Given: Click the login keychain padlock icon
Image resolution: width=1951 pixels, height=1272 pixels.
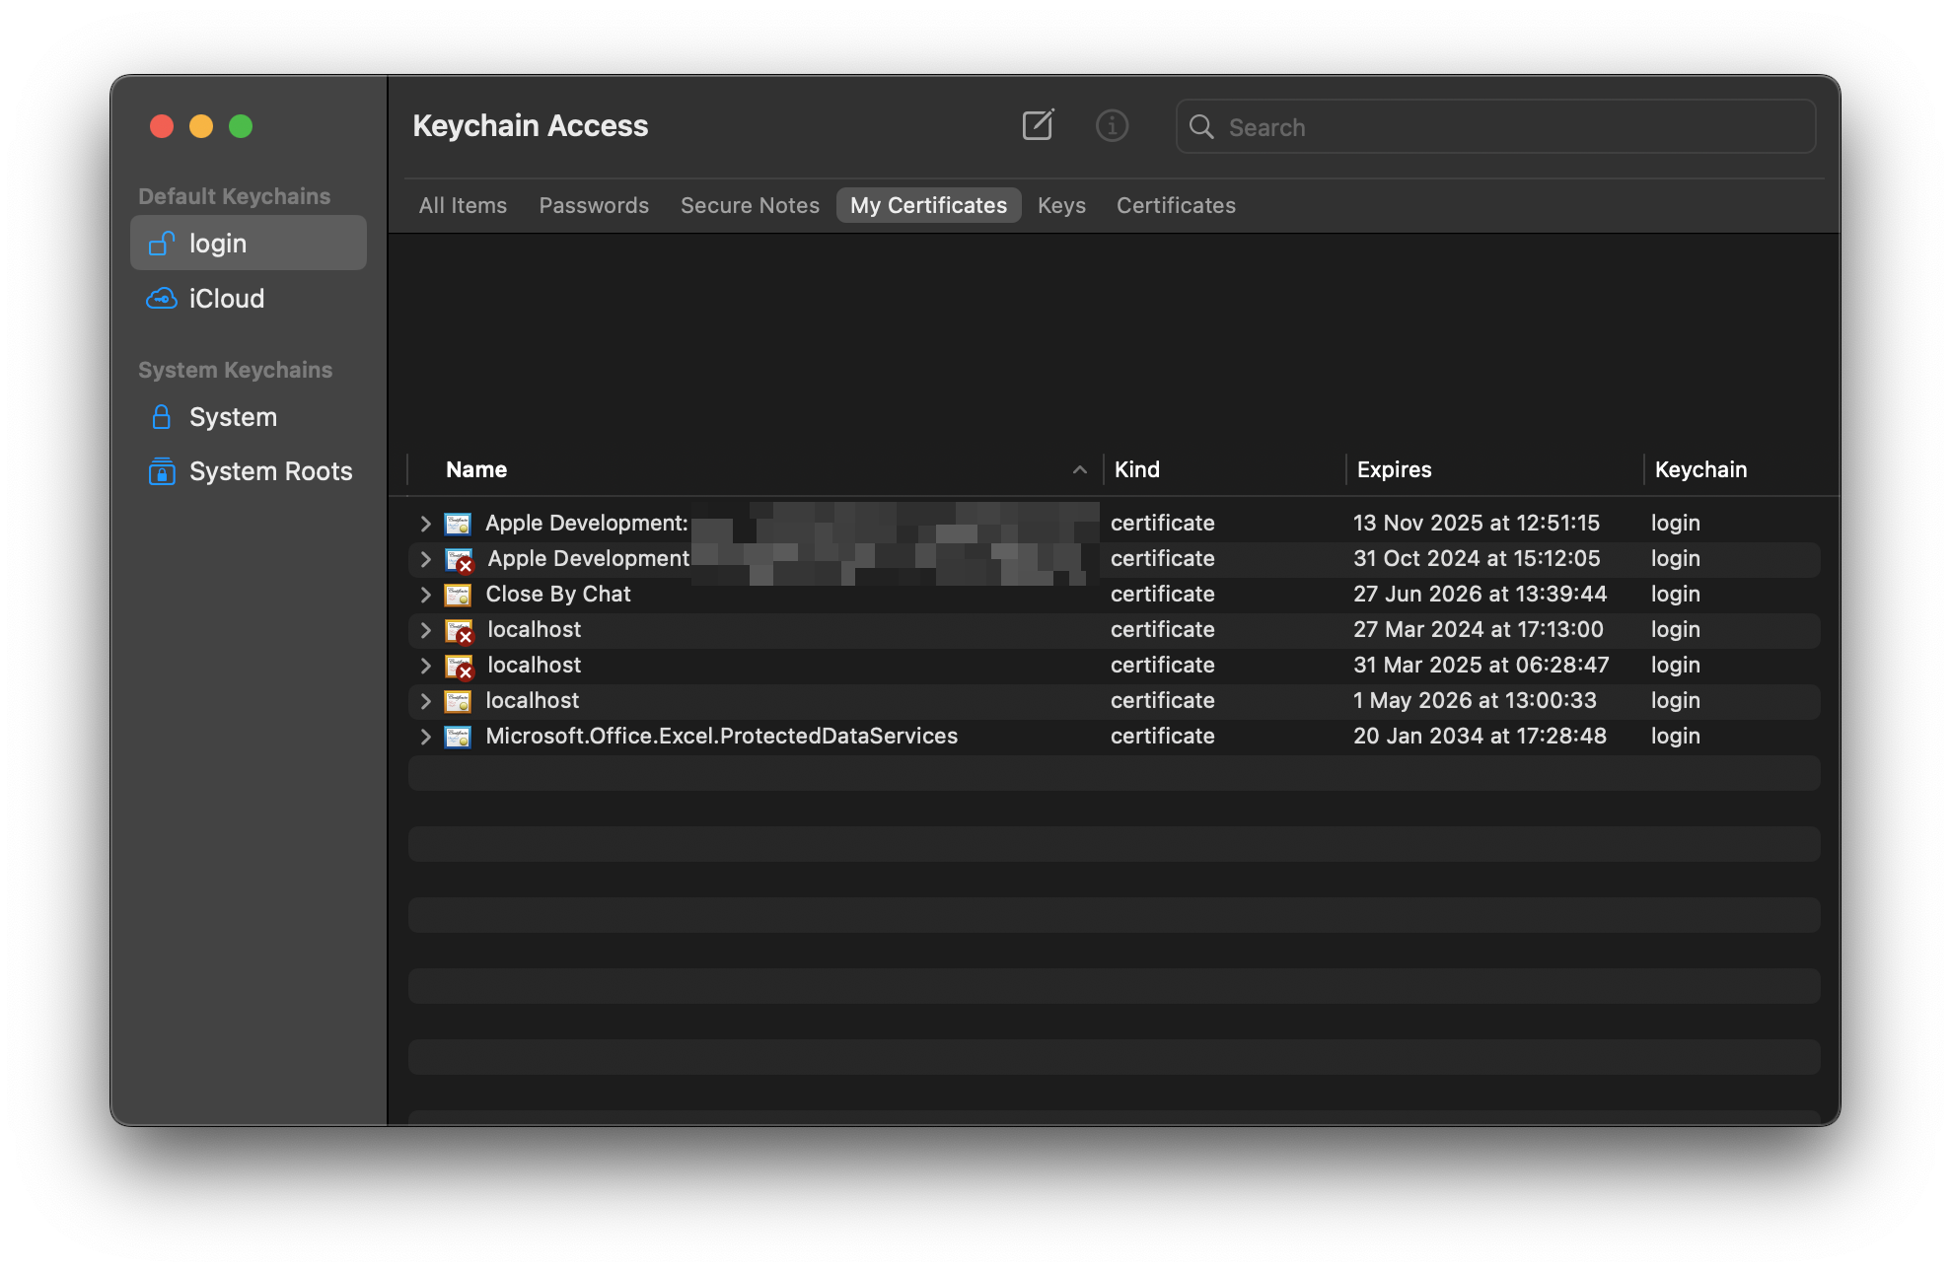Looking at the screenshot, I should tap(161, 243).
